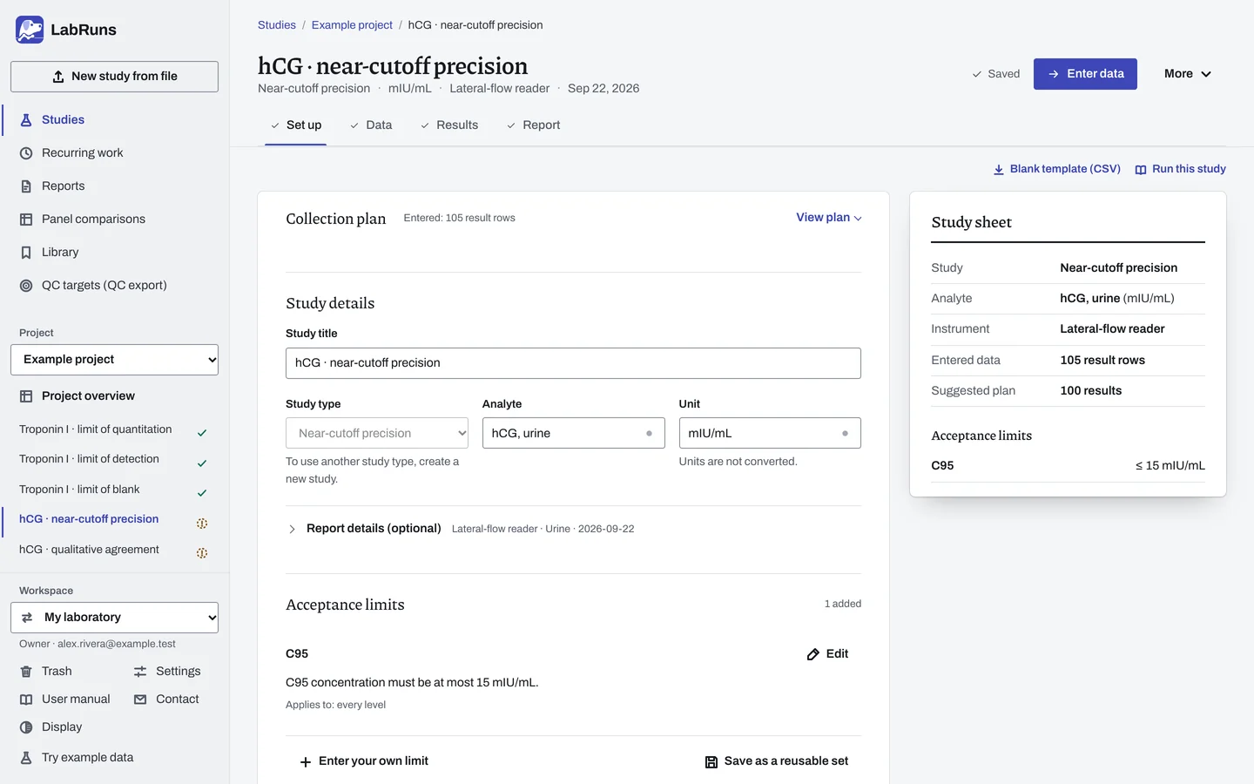Open Recurring work clock icon
The image size is (1254, 784).
click(x=26, y=153)
